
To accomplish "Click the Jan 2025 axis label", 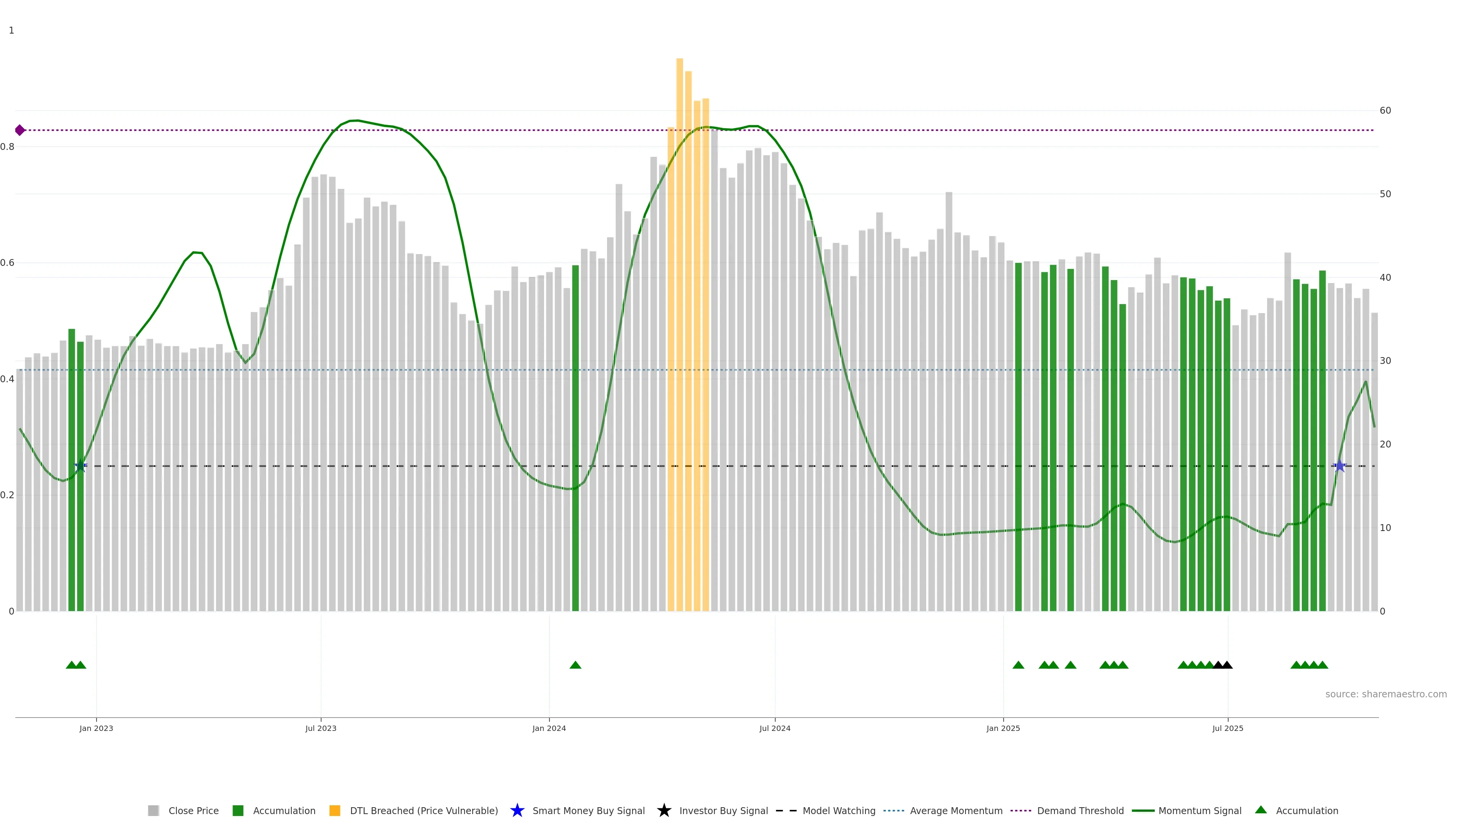I will [1003, 728].
